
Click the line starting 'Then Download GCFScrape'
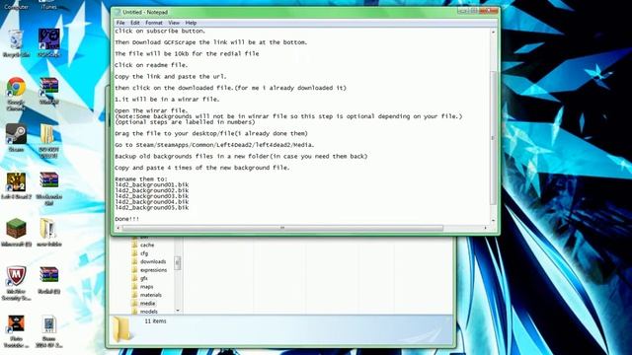click(x=210, y=42)
